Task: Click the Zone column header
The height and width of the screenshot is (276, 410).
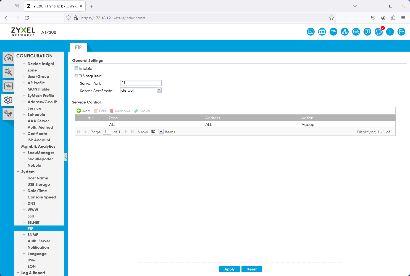Action: pos(113,118)
